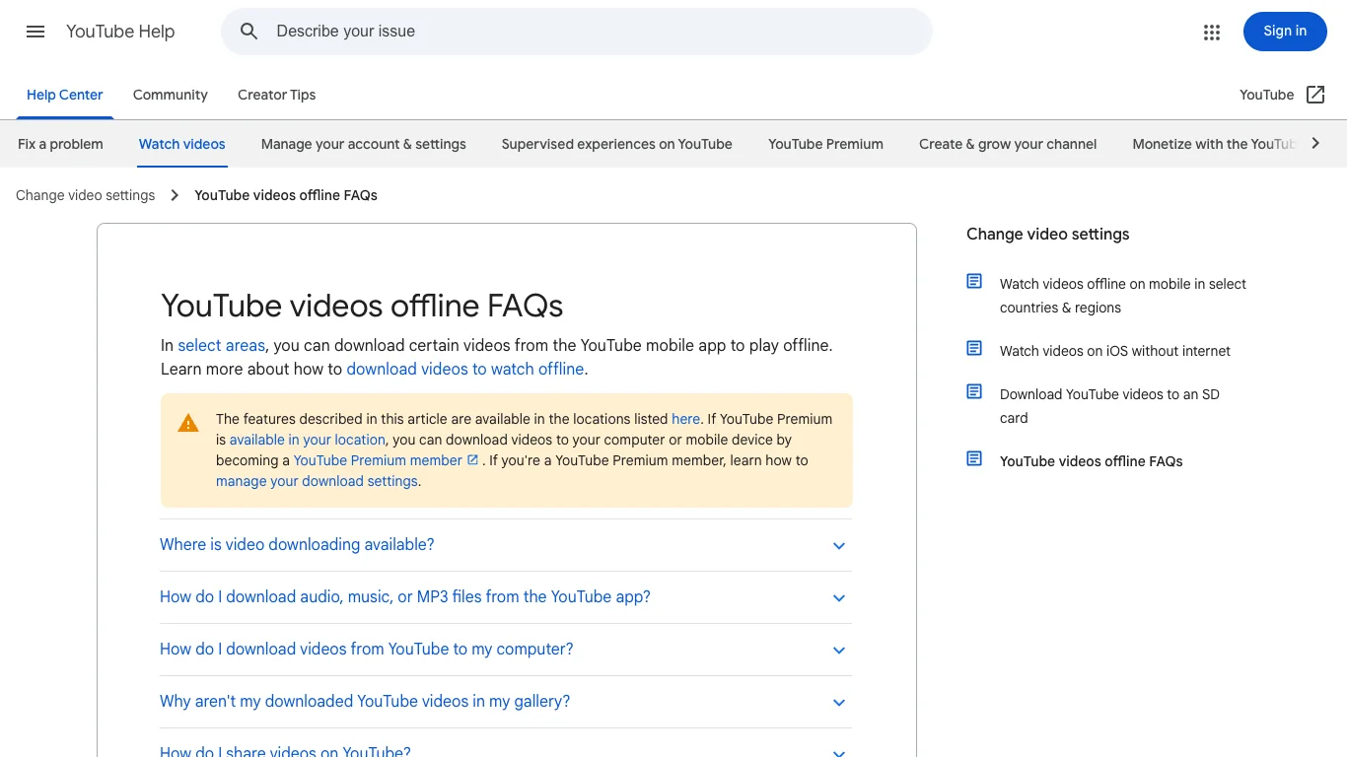
Task: Open Watch videos on iOS without internet
Action: click(1115, 351)
